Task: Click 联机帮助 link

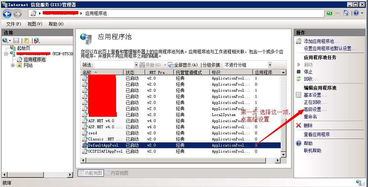Action: pos(312,150)
